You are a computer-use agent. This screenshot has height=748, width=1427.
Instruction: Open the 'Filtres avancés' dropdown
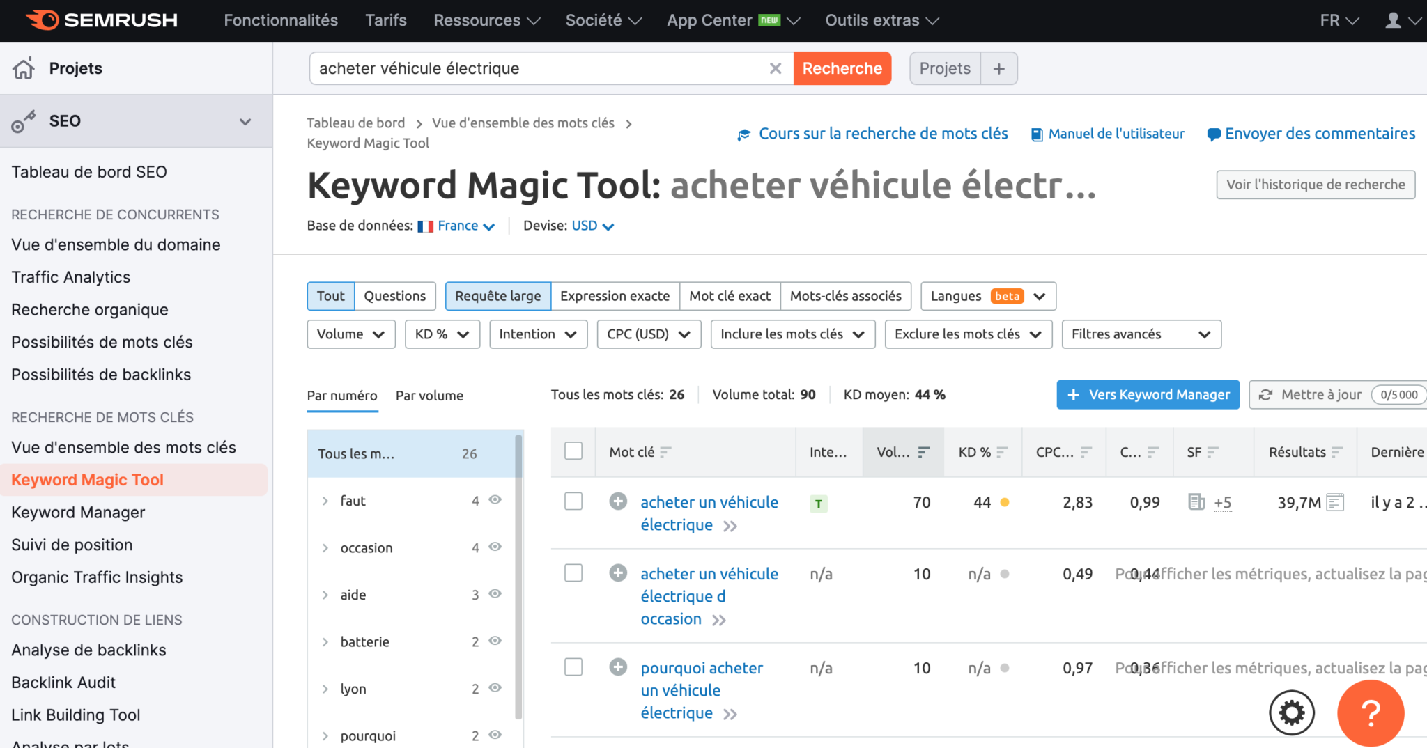pos(1141,334)
